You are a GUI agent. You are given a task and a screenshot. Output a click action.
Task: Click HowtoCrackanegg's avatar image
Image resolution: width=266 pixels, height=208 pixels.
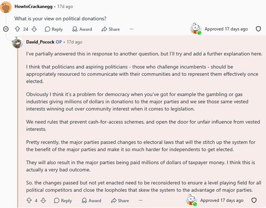(x=6, y=7)
